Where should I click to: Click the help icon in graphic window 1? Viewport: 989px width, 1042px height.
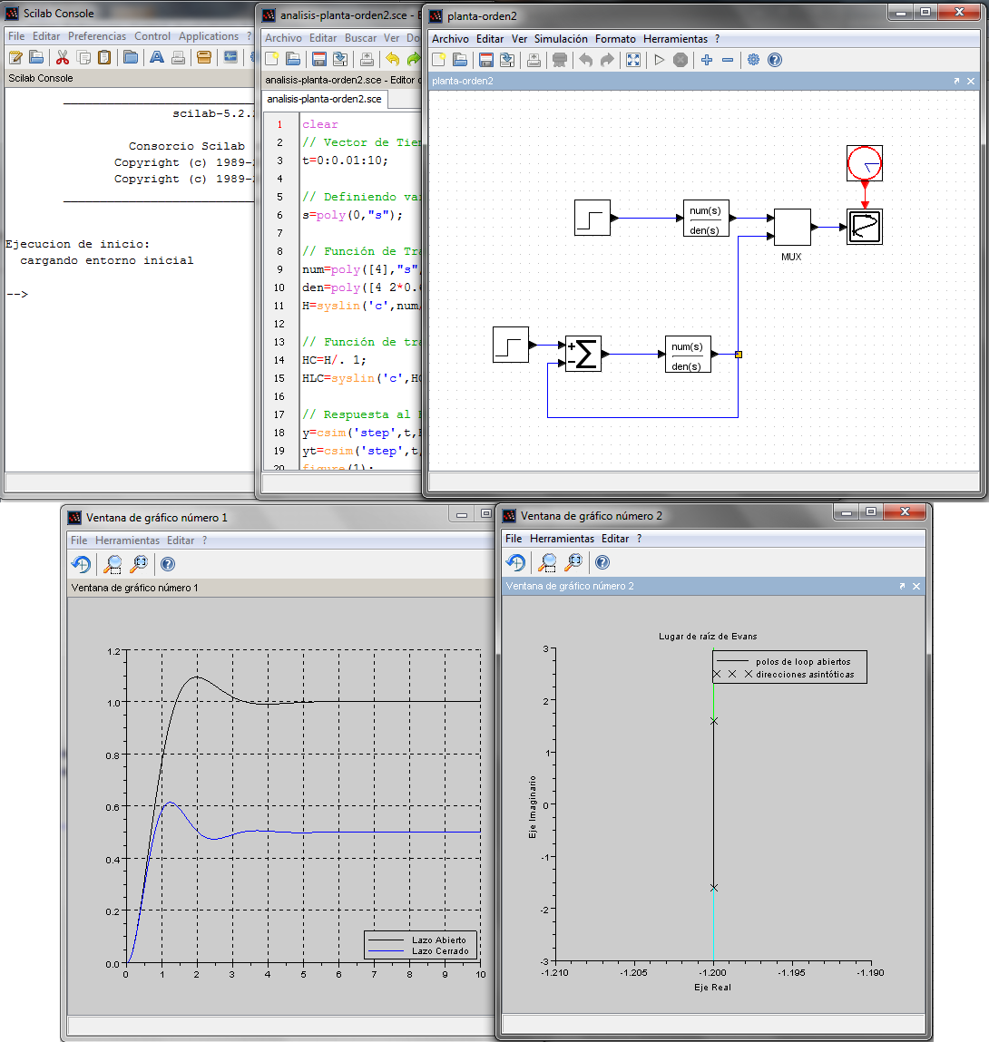168,564
